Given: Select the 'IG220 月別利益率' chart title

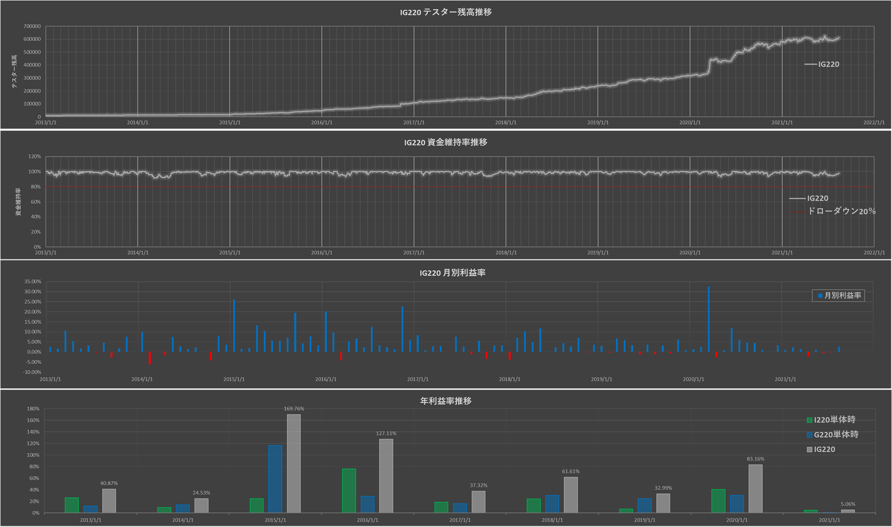Looking at the screenshot, I should pyautogui.click(x=452, y=273).
